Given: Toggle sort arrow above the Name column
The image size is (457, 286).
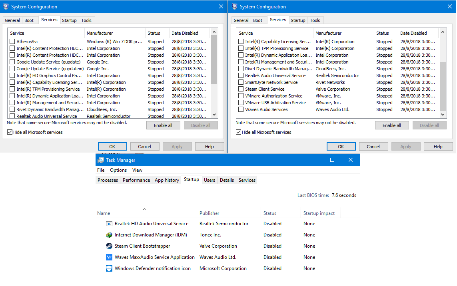Looking at the screenshot, I should 144,209.
